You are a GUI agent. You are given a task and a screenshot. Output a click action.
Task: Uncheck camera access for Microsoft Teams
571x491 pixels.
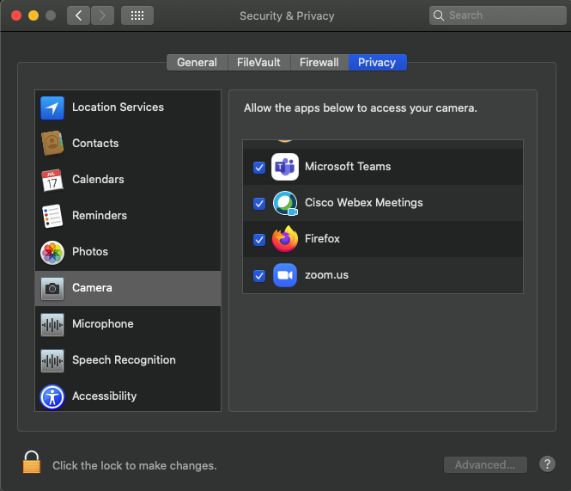259,168
